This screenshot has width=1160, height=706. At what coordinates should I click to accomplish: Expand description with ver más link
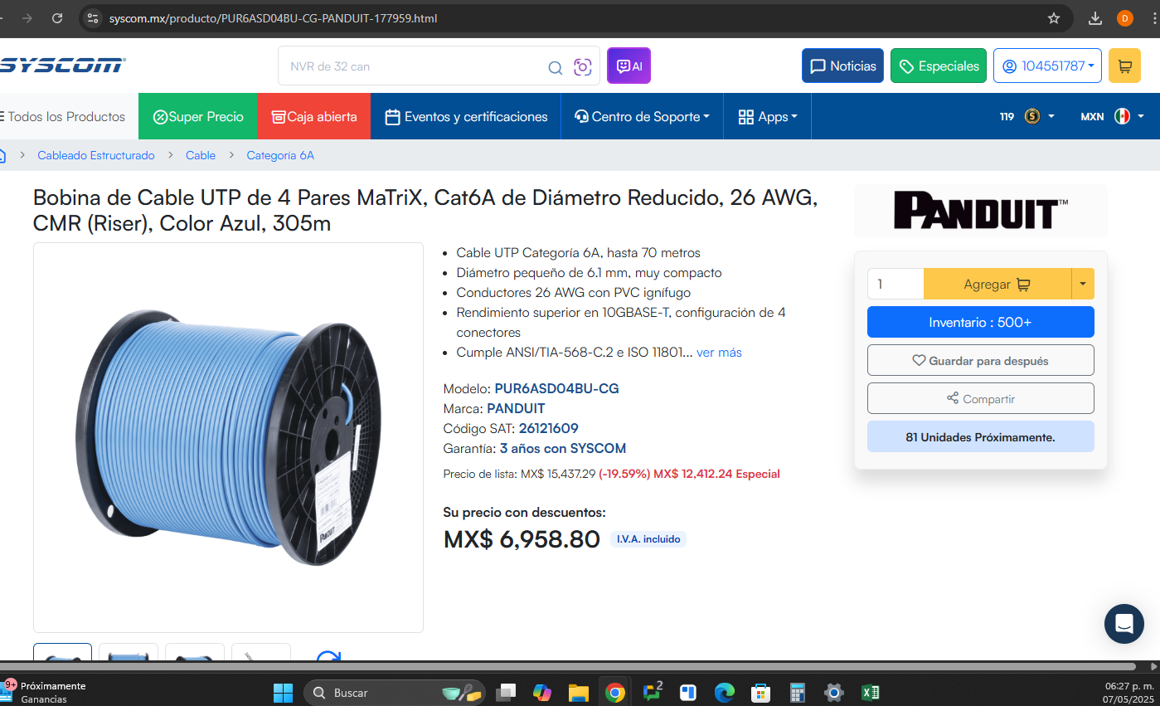[x=719, y=353]
